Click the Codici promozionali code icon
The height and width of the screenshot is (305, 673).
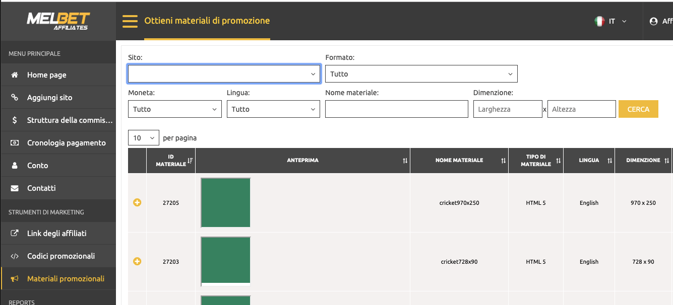point(15,256)
